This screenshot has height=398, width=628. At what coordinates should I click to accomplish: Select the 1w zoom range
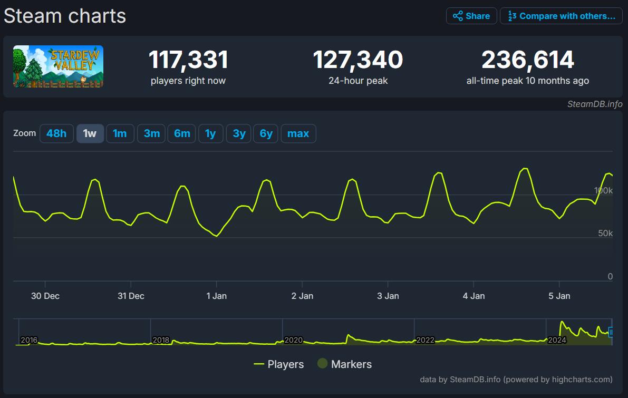[90, 133]
